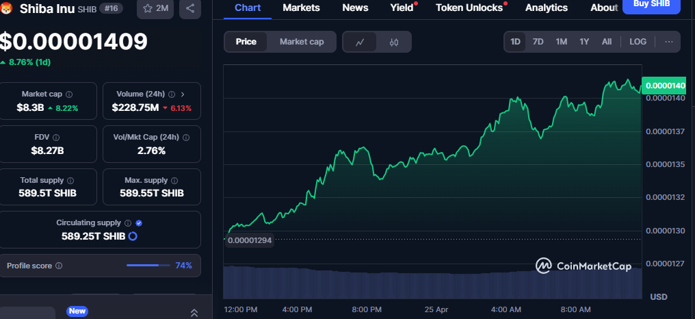Open the Chart tab
Image resolution: width=695 pixels, height=319 pixels.
click(x=248, y=8)
